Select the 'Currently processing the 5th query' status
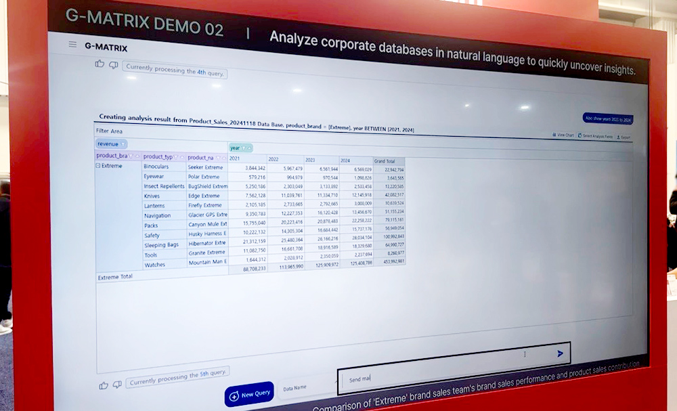 (x=177, y=377)
